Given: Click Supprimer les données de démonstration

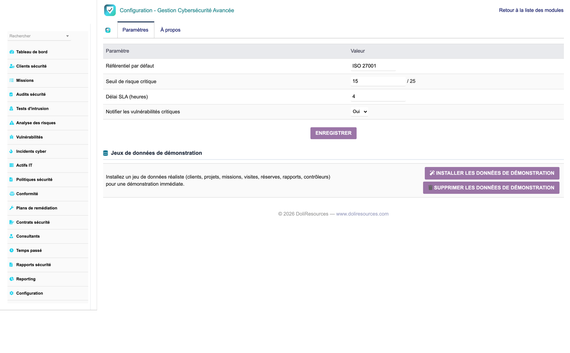Looking at the screenshot, I should [491, 187].
